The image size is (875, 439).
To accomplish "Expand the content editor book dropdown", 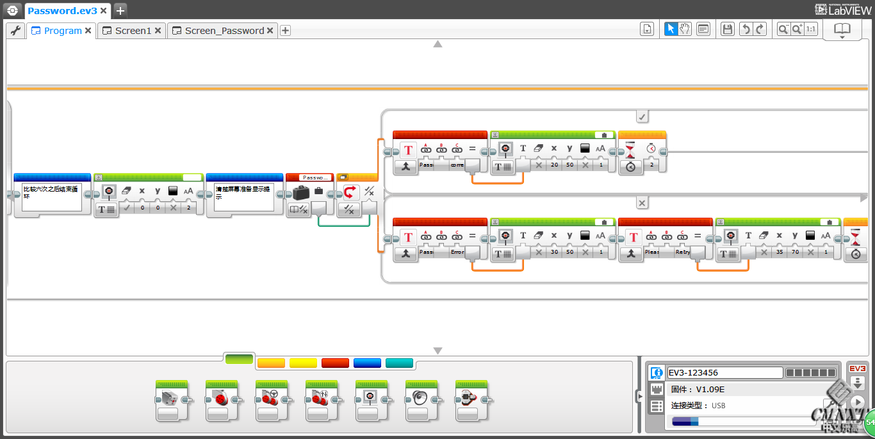I will [x=842, y=31].
